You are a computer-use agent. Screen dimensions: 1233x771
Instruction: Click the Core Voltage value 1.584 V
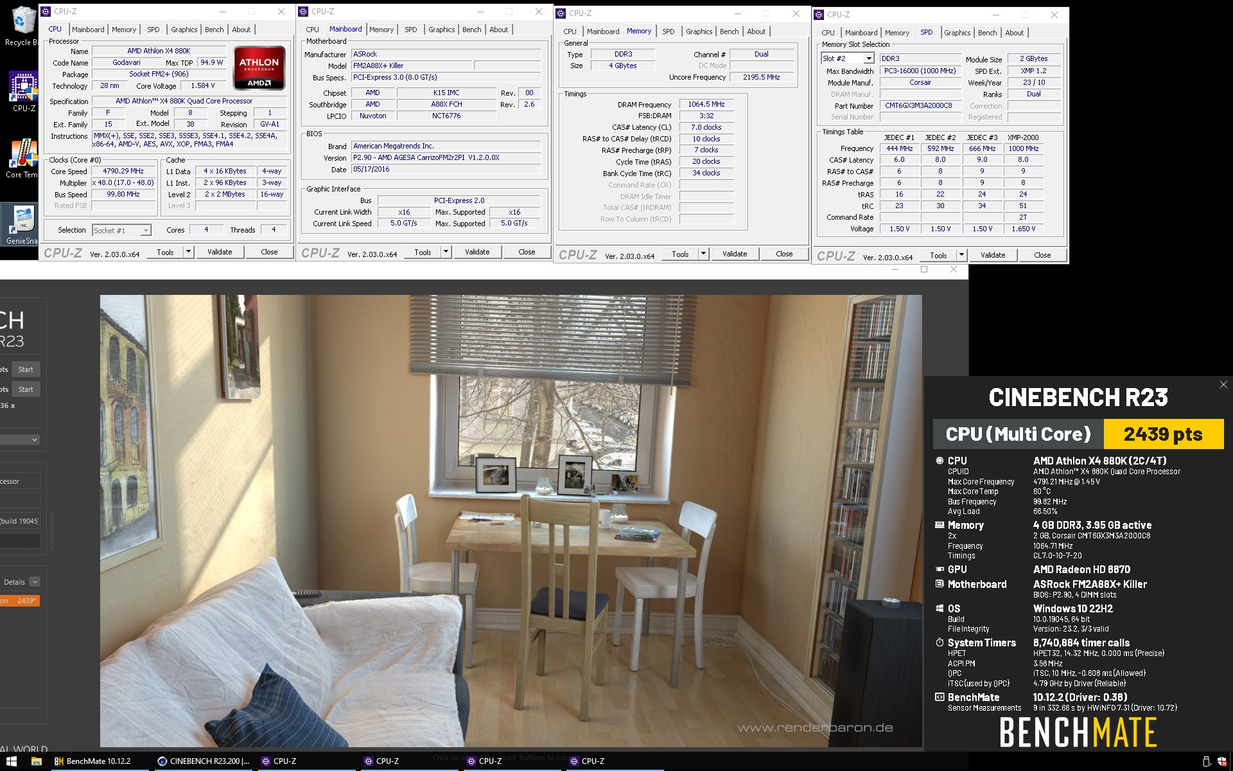tap(203, 85)
